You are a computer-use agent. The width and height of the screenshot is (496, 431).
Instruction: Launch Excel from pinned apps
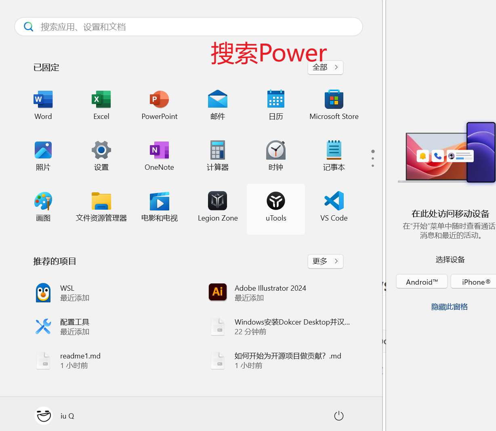pyautogui.click(x=101, y=105)
